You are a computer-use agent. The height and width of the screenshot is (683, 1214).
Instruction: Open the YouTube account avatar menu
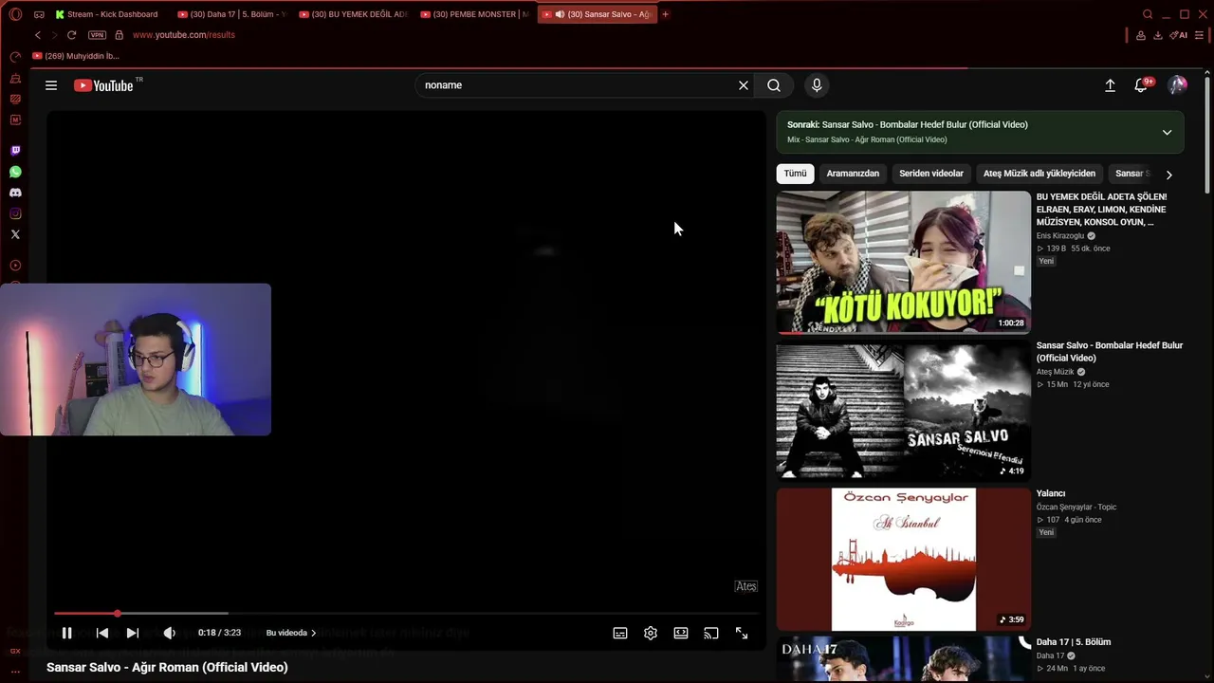[1178, 85]
